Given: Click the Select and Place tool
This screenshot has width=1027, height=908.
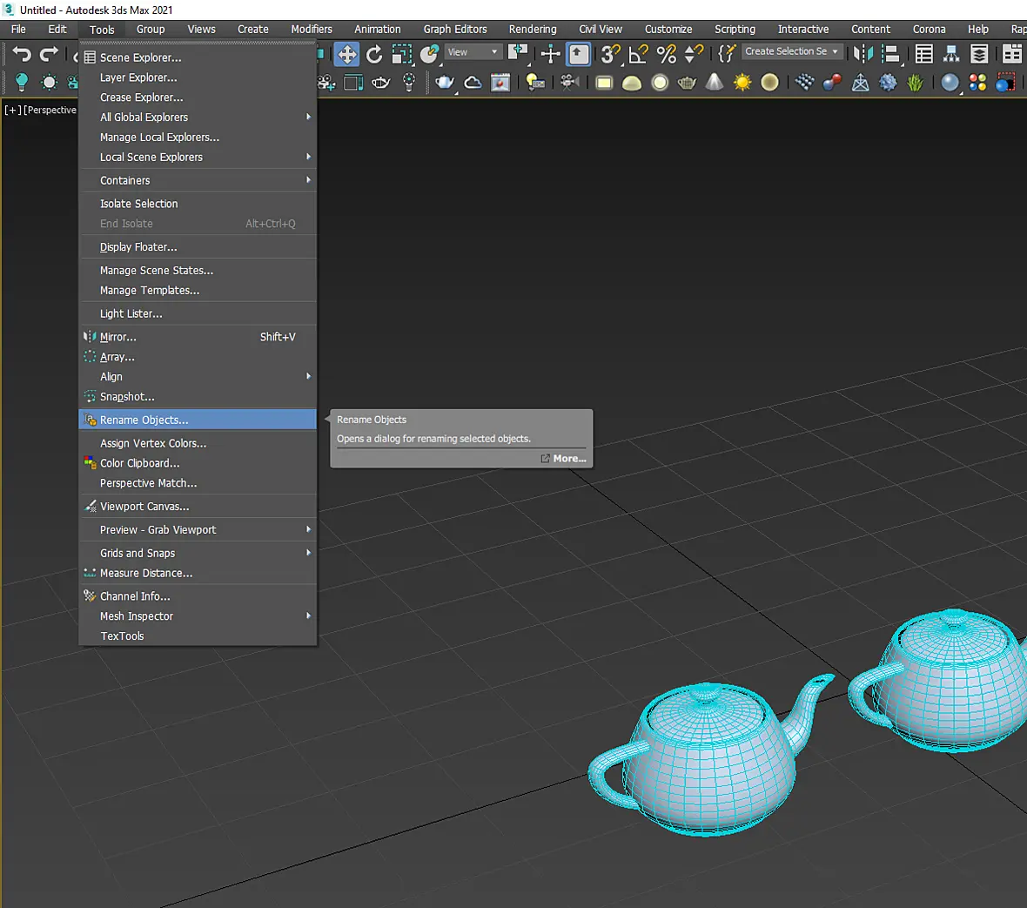Looking at the screenshot, I should pyautogui.click(x=430, y=54).
